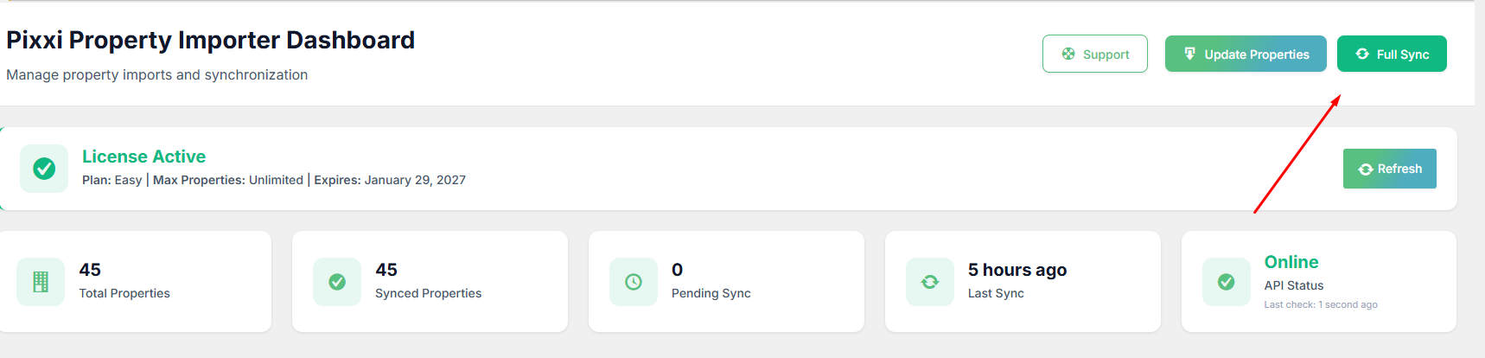Click the license active checkmark icon
Viewport: 1485px width, 358px height.
tap(44, 169)
